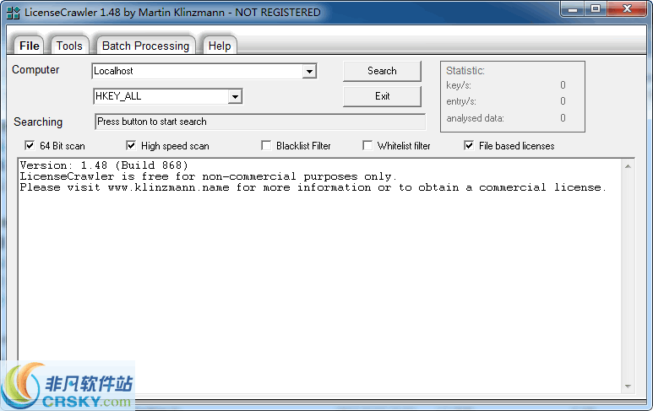This screenshot has height=411, width=653.
Task: Click the 'free for non-commercial purposes' line
Action: click(208, 176)
